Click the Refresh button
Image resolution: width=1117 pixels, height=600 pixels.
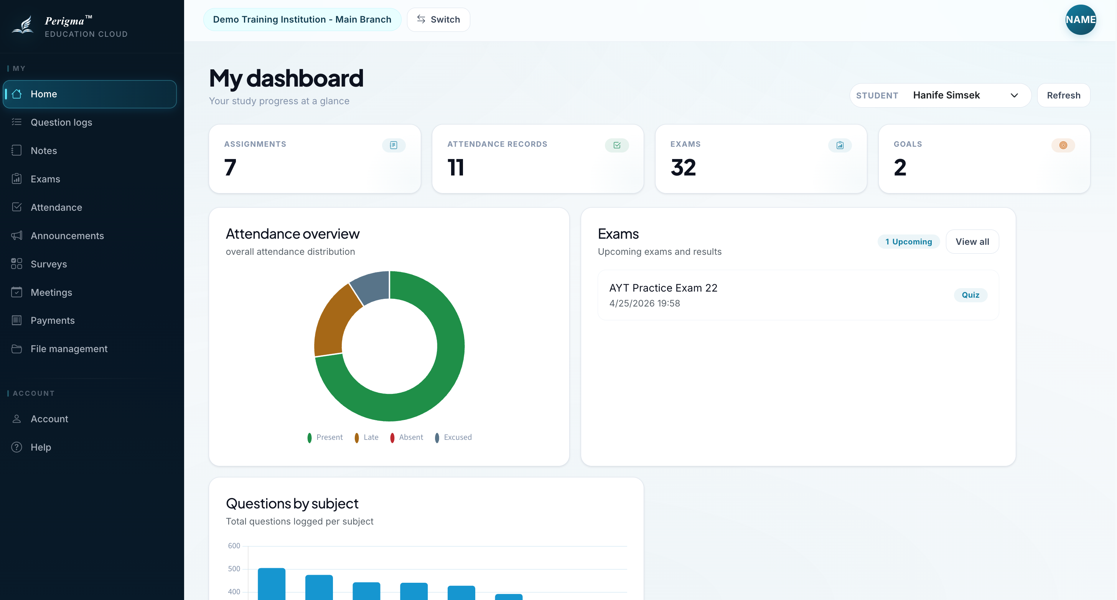[x=1063, y=95]
